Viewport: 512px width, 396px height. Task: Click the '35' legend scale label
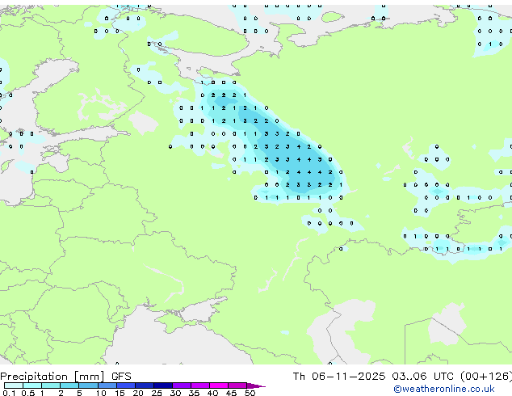pos(194,393)
